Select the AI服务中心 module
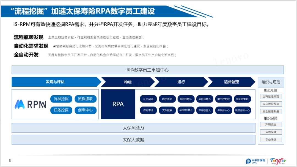297x167 pixels. point(224,110)
